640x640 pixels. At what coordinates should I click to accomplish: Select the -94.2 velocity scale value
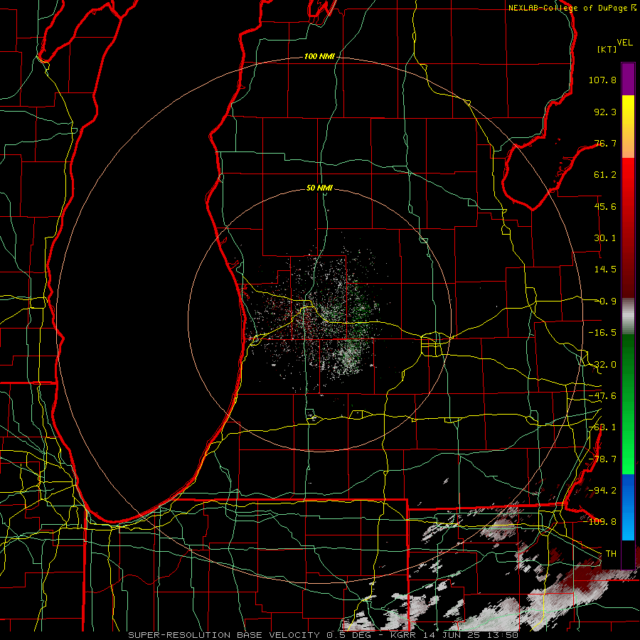(602, 490)
